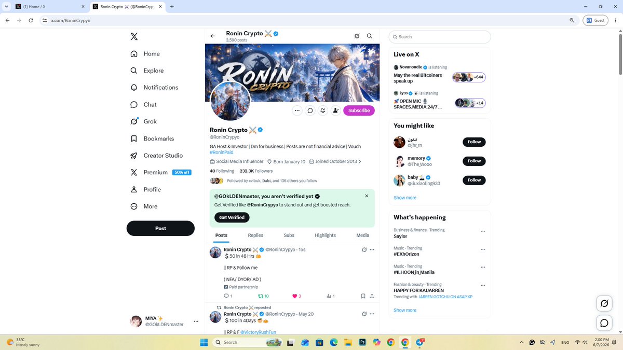Bookmark the $50 in 48 Hrs post
This screenshot has height=350, width=623.
363,296
